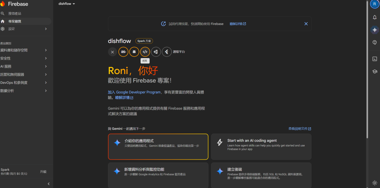Add a Flutter app platform
The height and width of the screenshot is (188, 380).
coord(167,52)
